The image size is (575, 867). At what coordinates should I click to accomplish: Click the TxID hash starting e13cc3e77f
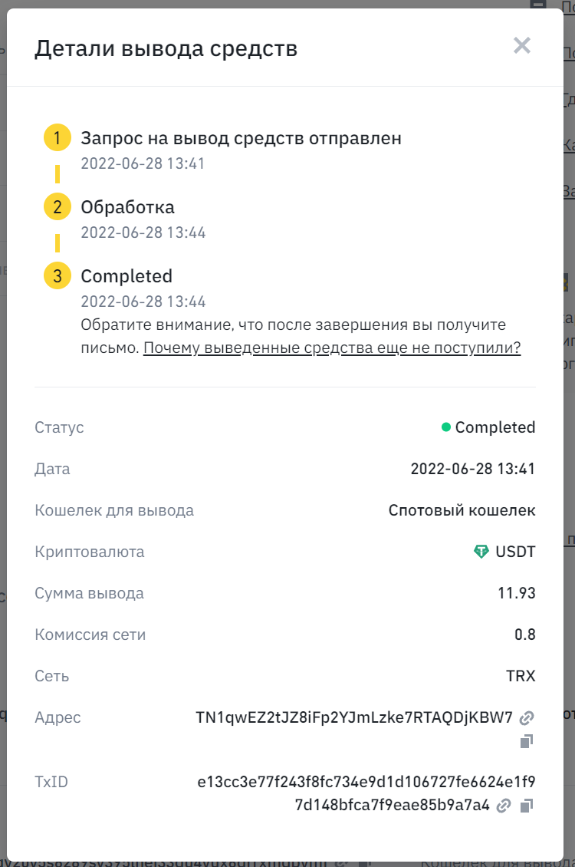pos(366,793)
